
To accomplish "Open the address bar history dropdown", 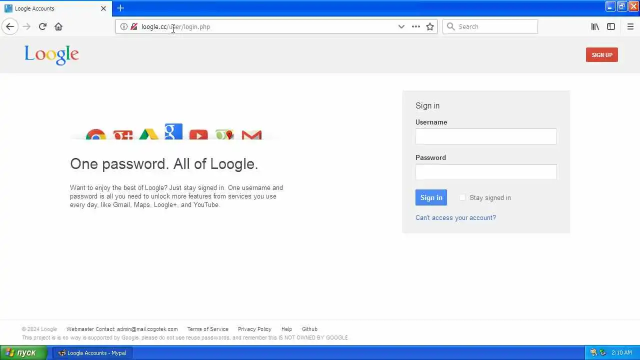I will (x=401, y=26).
